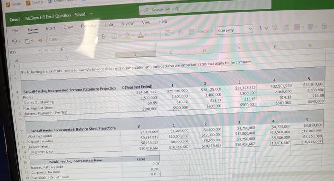Open the Courses bookmark
Screen dimensions: 334x181
click(34, 2)
